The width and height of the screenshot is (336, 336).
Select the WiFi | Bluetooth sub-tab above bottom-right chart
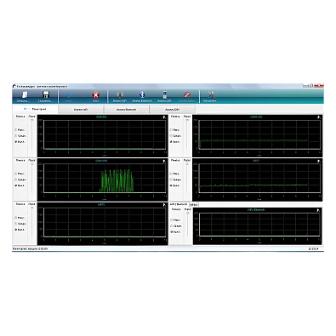[x=179, y=204]
